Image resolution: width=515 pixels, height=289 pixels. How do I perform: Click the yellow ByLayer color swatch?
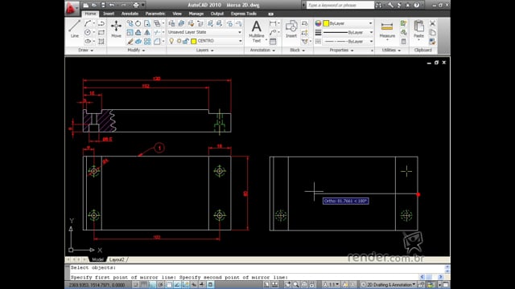(x=326, y=23)
